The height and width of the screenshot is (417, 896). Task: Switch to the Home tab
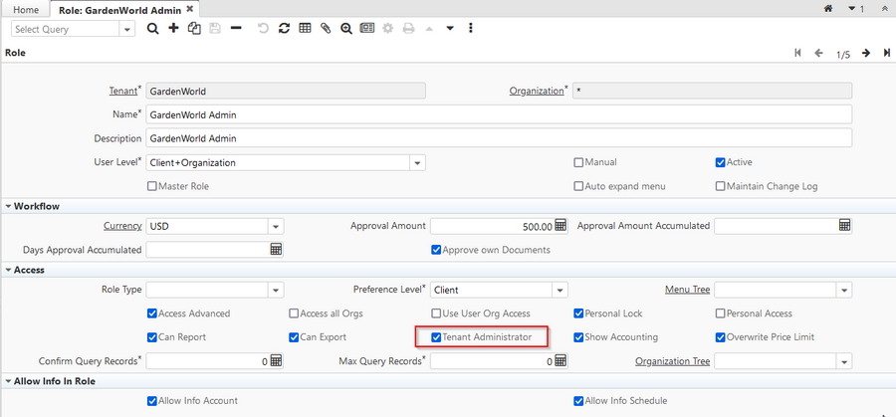coord(24,8)
